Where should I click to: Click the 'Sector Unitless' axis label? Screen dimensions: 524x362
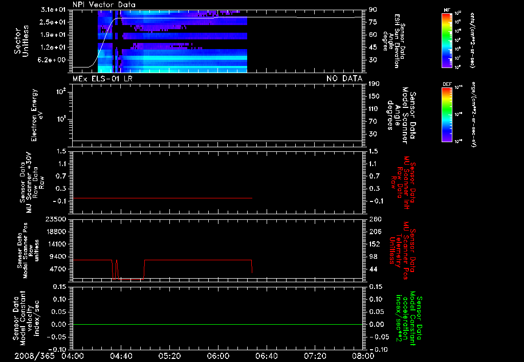coord(21,41)
